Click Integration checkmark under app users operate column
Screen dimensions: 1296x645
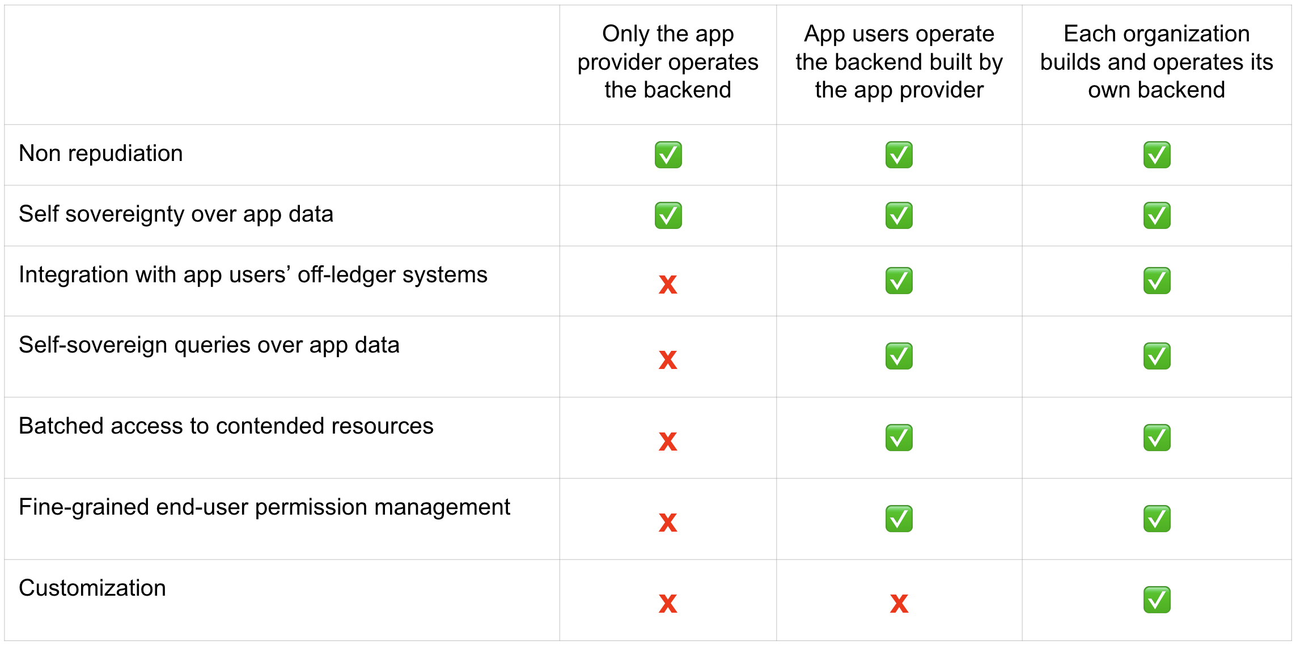[x=899, y=281]
